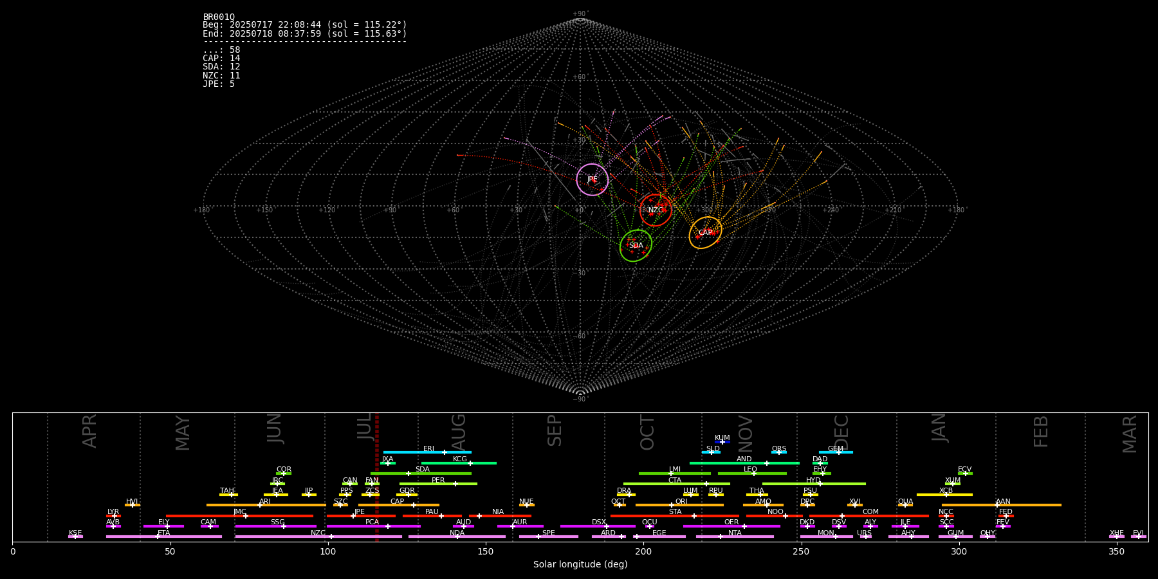Click the APR month label in timeline

tap(89, 431)
